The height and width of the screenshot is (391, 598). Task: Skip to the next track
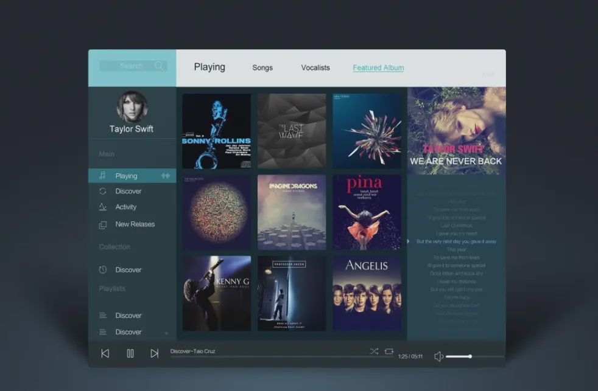pos(155,353)
